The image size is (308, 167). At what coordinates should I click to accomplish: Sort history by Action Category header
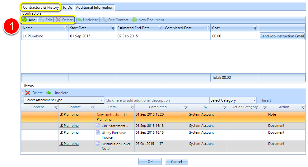(x=245, y=107)
